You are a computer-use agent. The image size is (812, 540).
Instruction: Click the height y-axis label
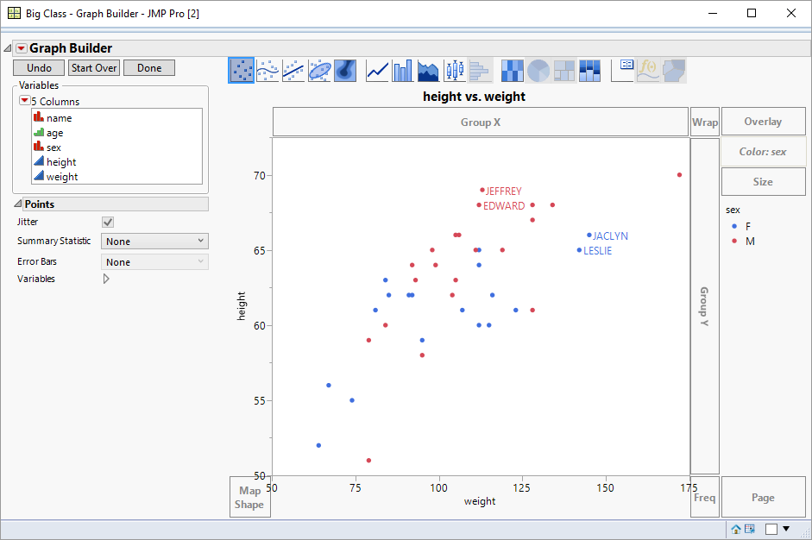click(242, 306)
